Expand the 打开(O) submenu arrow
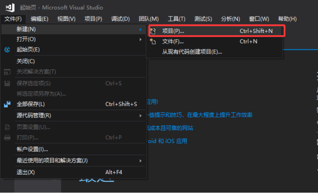The width and height of the screenshot is (318, 193). [x=141, y=39]
